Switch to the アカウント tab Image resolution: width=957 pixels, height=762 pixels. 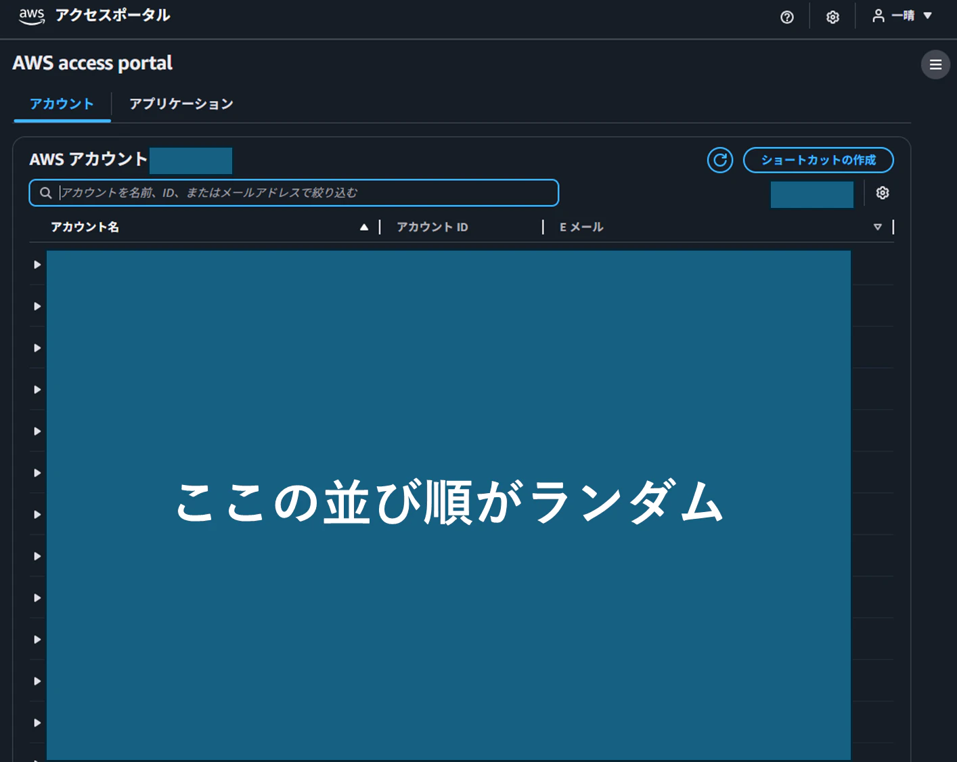[62, 104]
